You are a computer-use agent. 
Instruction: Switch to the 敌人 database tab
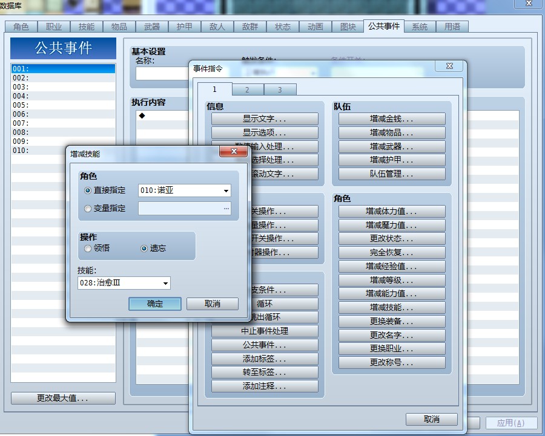217,27
